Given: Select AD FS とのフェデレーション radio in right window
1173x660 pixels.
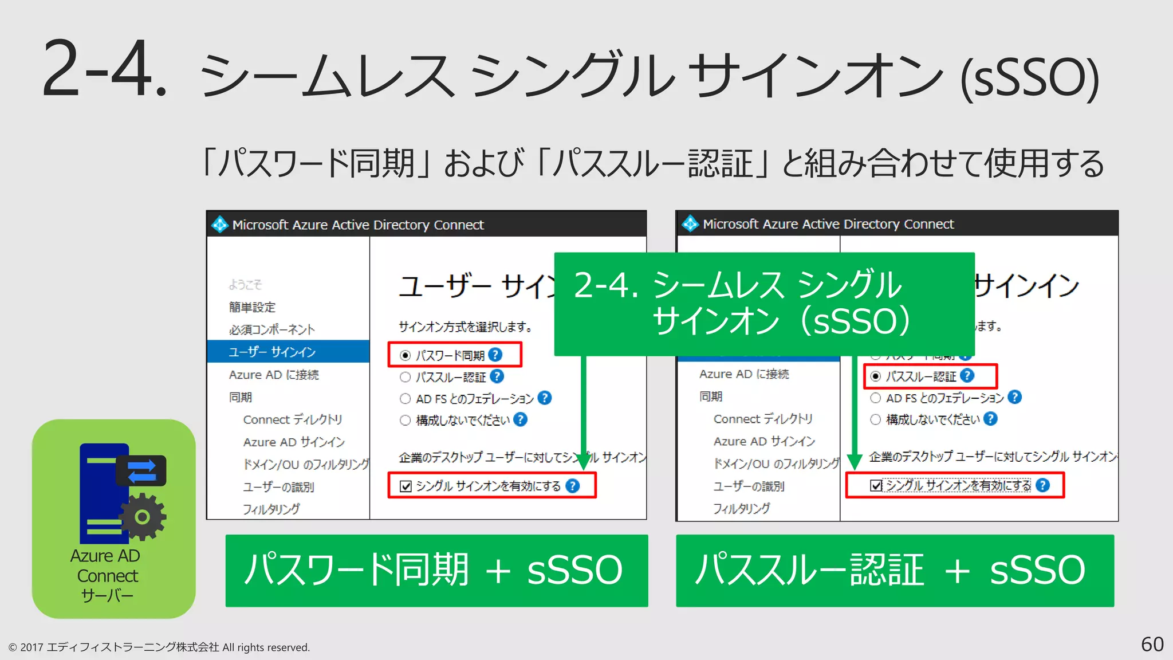Looking at the screenshot, I should click(876, 398).
